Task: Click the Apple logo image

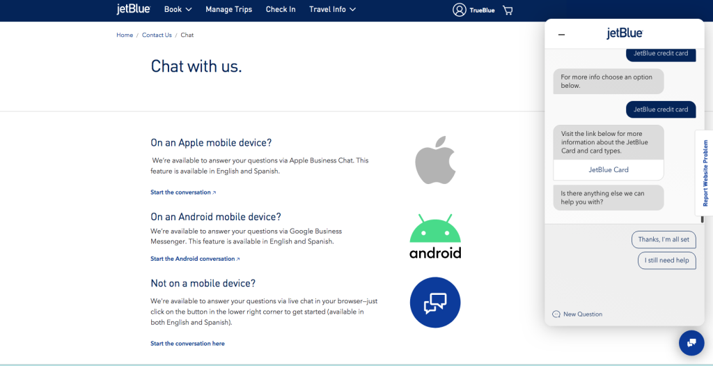Action: tap(435, 161)
